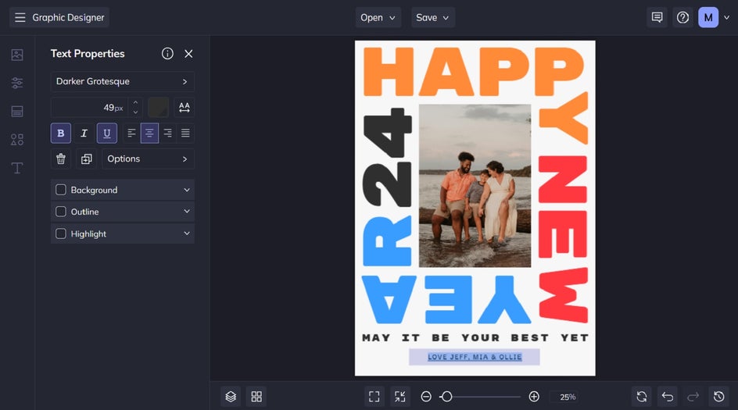Select the dark 24 rotated text
The height and width of the screenshot is (410, 738).
pos(387,158)
